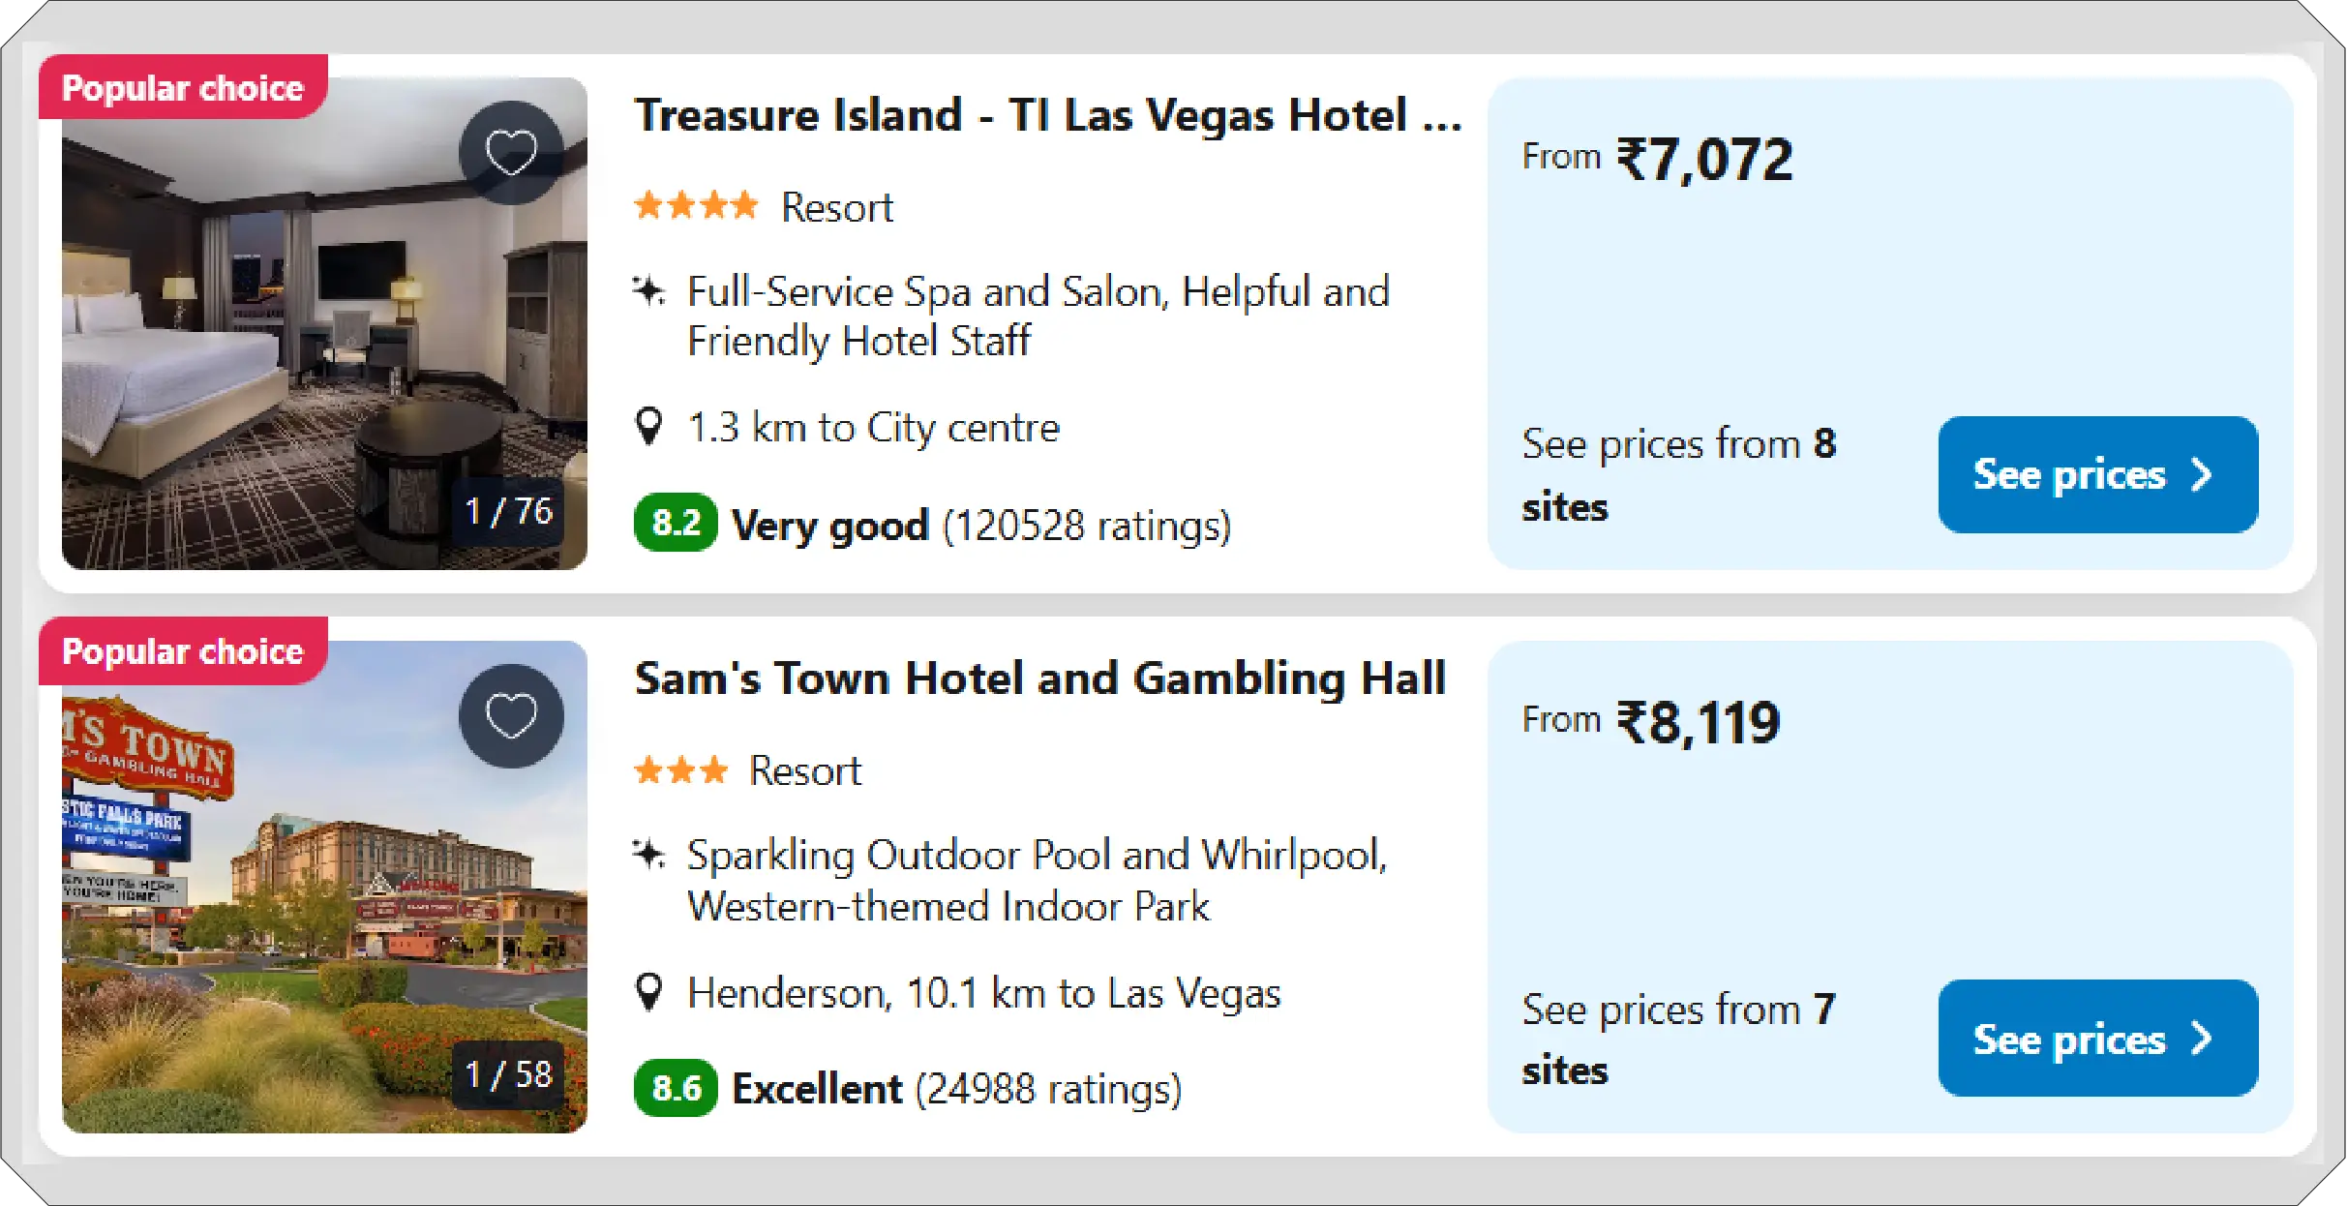
Task: Click the three-star rating icons for Sam's Town
Action: tap(682, 770)
